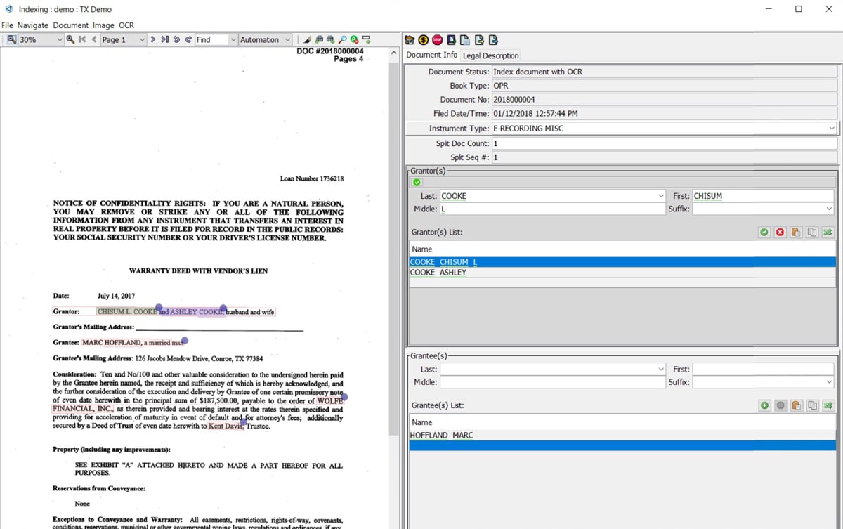Click the Grantee Middle name field

(552, 382)
